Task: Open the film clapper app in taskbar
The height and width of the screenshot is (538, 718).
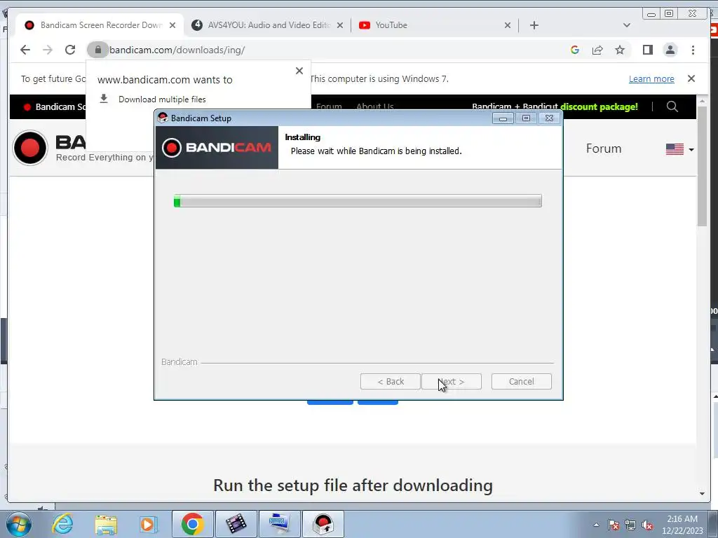Action: pos(236,524)
